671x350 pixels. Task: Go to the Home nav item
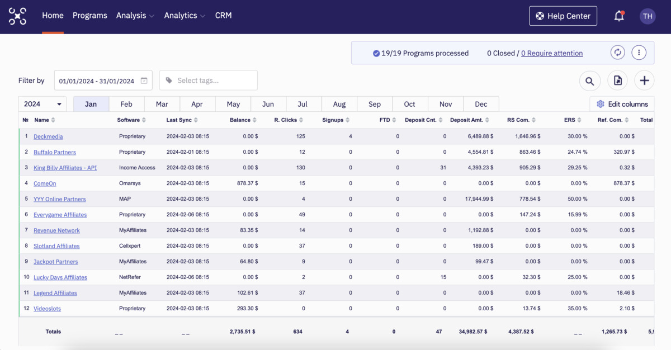(x=53, y=16)
